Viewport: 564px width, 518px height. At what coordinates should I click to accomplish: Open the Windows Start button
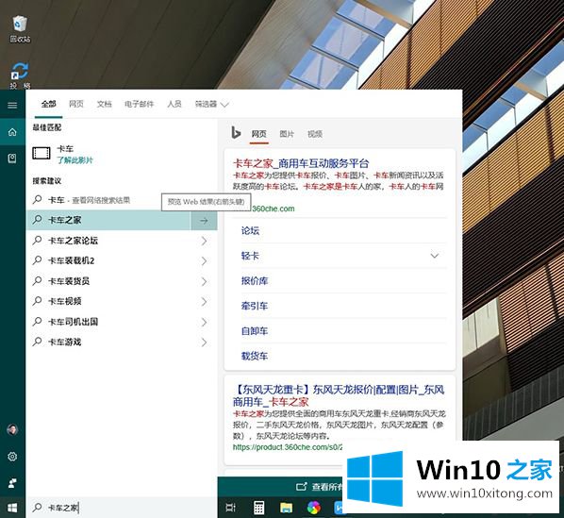tap(12, 508)
